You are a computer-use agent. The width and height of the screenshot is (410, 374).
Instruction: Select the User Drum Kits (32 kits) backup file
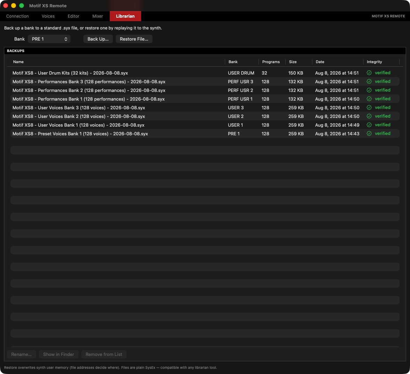pyautogui.click(x=70, y=73)
